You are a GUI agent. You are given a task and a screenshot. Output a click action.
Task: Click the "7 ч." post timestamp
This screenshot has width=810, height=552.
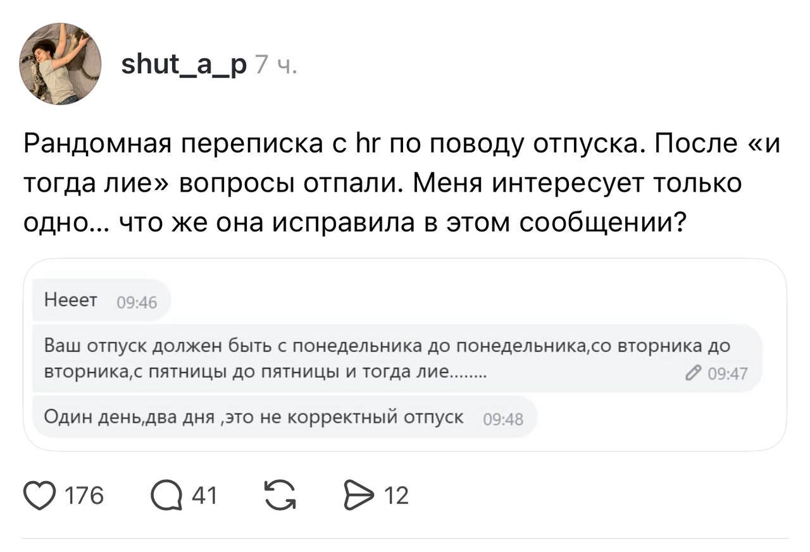coord(273,65)
